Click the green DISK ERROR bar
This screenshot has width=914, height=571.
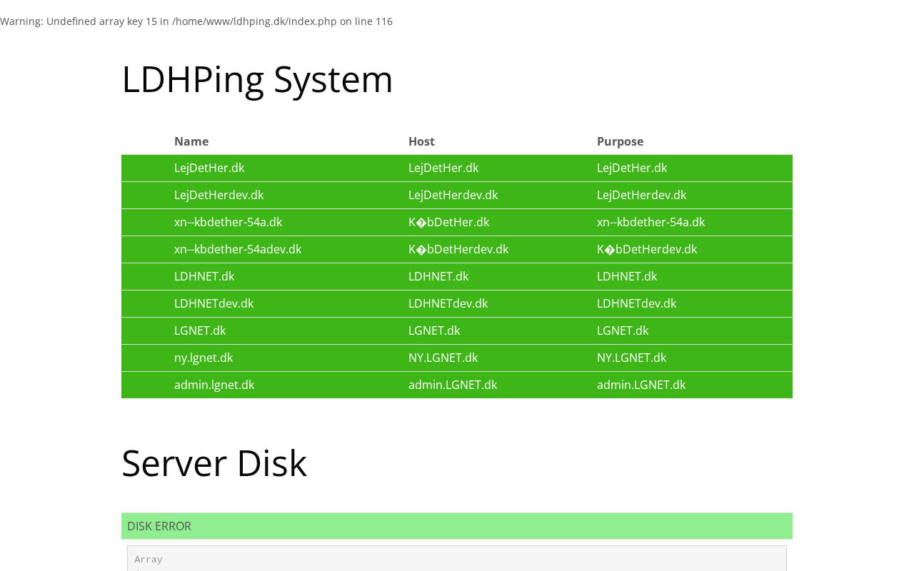(x=457, y=526)
